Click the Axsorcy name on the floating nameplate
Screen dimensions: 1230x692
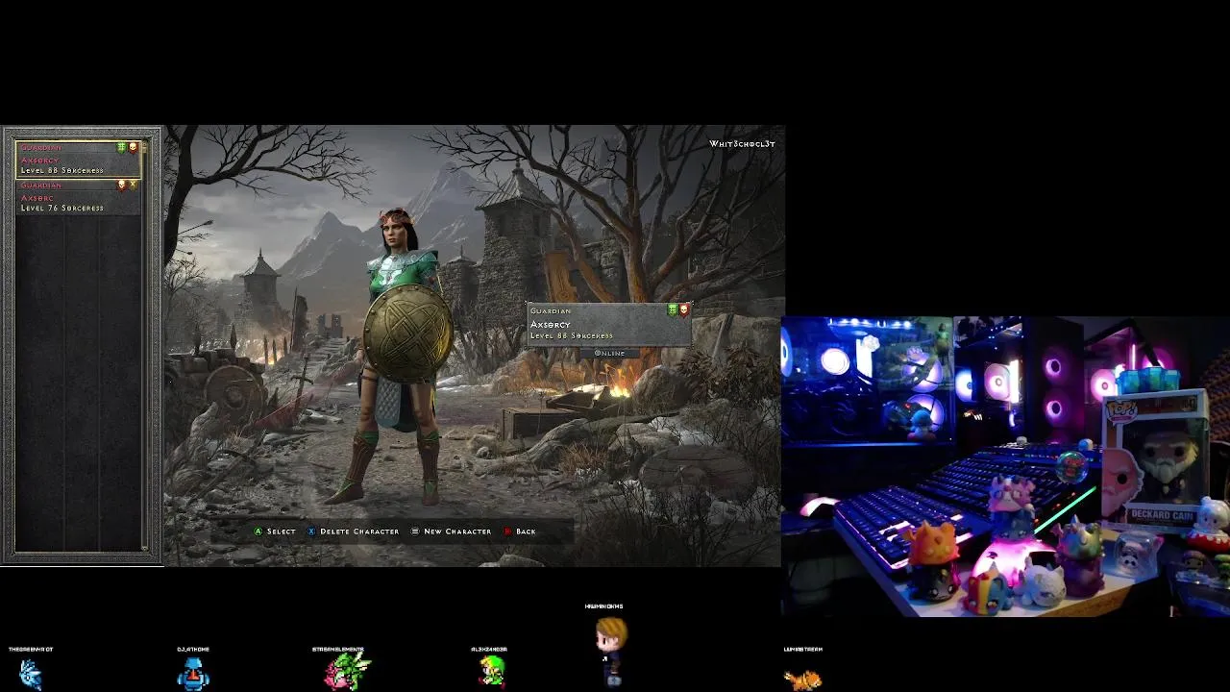point(551,324)
